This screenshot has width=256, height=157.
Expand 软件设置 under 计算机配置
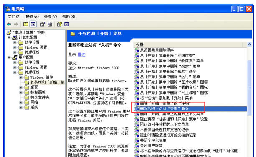[15, 42]
